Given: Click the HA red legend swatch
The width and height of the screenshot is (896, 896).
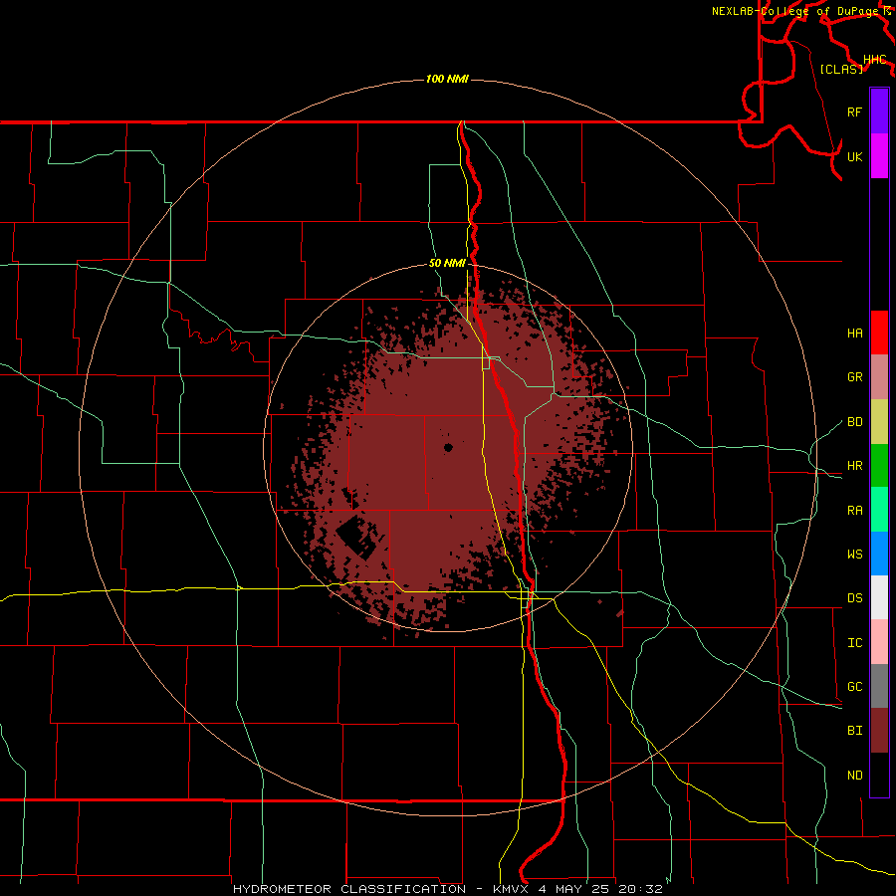Looking at the screenshot, I should [879, 333].
